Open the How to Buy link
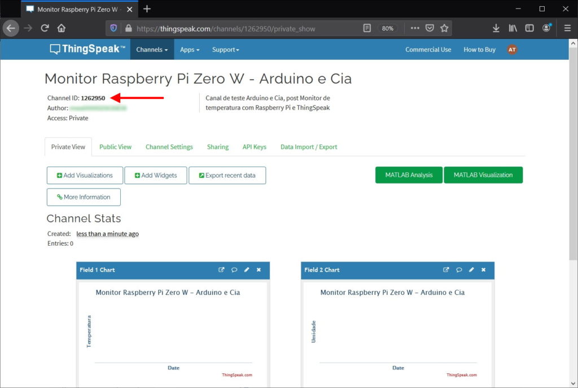 point(479,50)
